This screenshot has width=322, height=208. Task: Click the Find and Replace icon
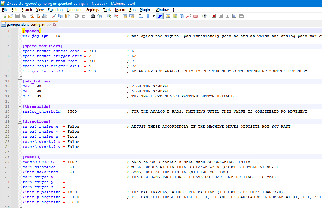(x=100, y=16)
